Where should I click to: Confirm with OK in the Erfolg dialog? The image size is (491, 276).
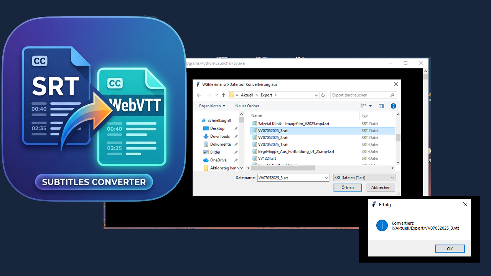pyautogui.click(x=449, y=248)
